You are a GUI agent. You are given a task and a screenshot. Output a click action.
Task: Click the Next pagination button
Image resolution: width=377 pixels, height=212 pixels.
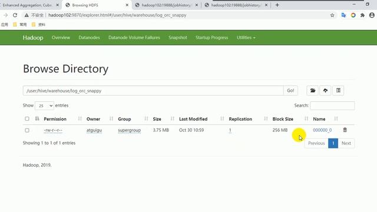pyautogui.click(x=346, y=143)
